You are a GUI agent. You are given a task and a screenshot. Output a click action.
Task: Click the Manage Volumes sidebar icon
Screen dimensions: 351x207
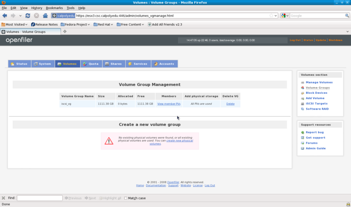(x=302, y=82)
